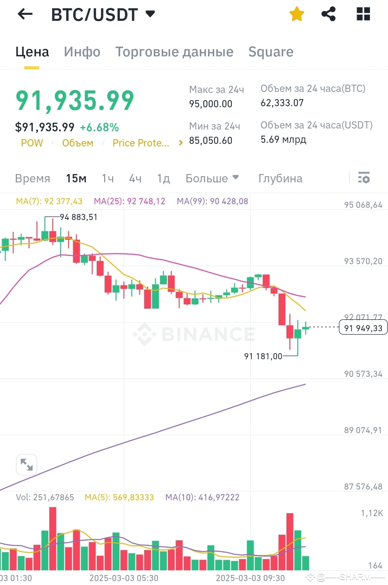Screen dimensions: 388x585
Task: Select the 15м candle interval
Action: pos(75,178)
